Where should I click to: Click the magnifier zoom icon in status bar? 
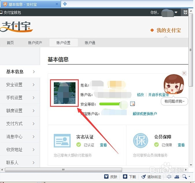pos(184,177)
